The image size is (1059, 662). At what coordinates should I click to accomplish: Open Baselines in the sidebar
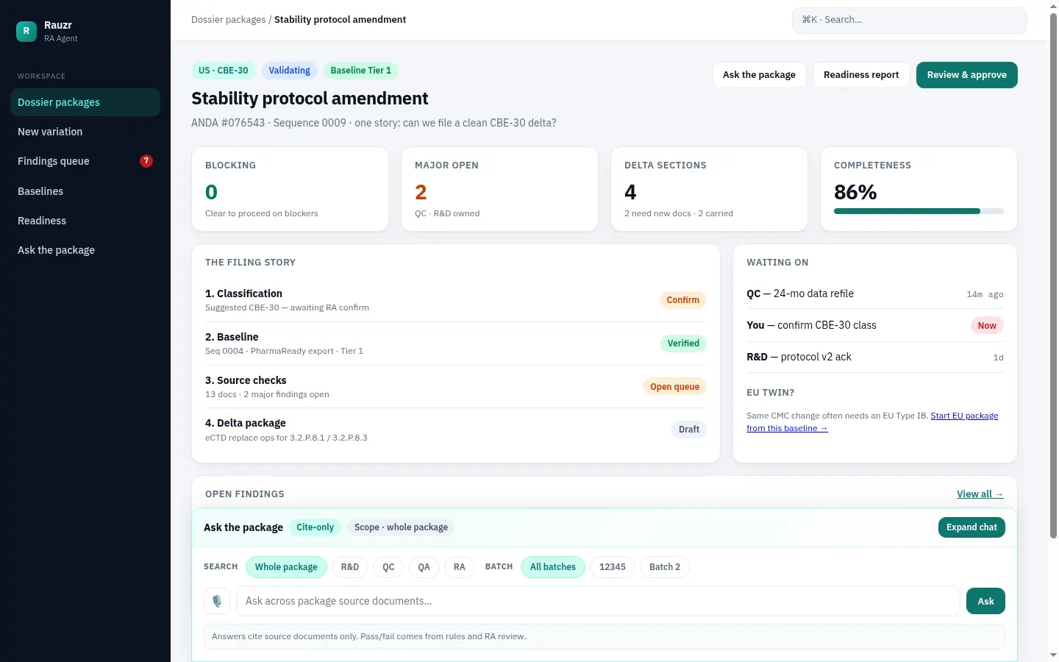(x=85, y=191)
